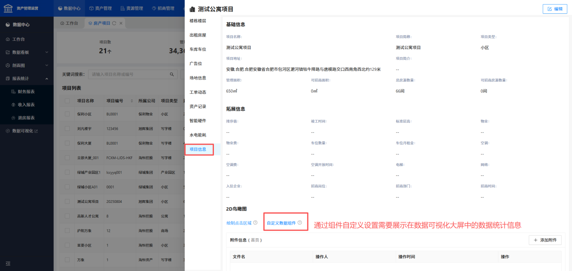Click the asset management logo icon
Screen dimensions: 572x271
click(x=8, y=8)
